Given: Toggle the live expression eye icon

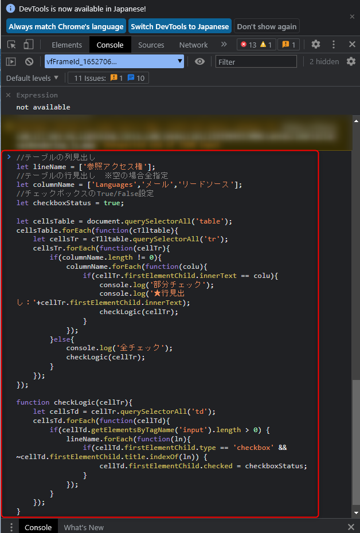Looking at the screenshot, I should coord(199,61).
